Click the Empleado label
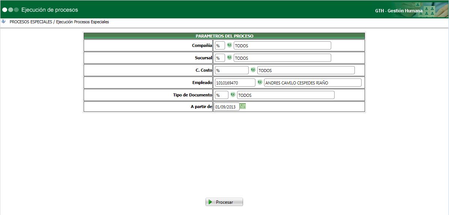 coord(203,83)
